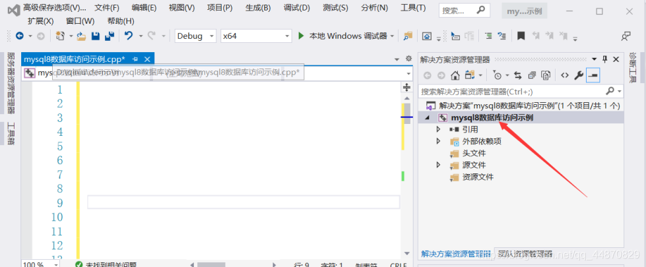Open the 生成(B) menu
Screen dimensions: 646x267
[258, 8]
